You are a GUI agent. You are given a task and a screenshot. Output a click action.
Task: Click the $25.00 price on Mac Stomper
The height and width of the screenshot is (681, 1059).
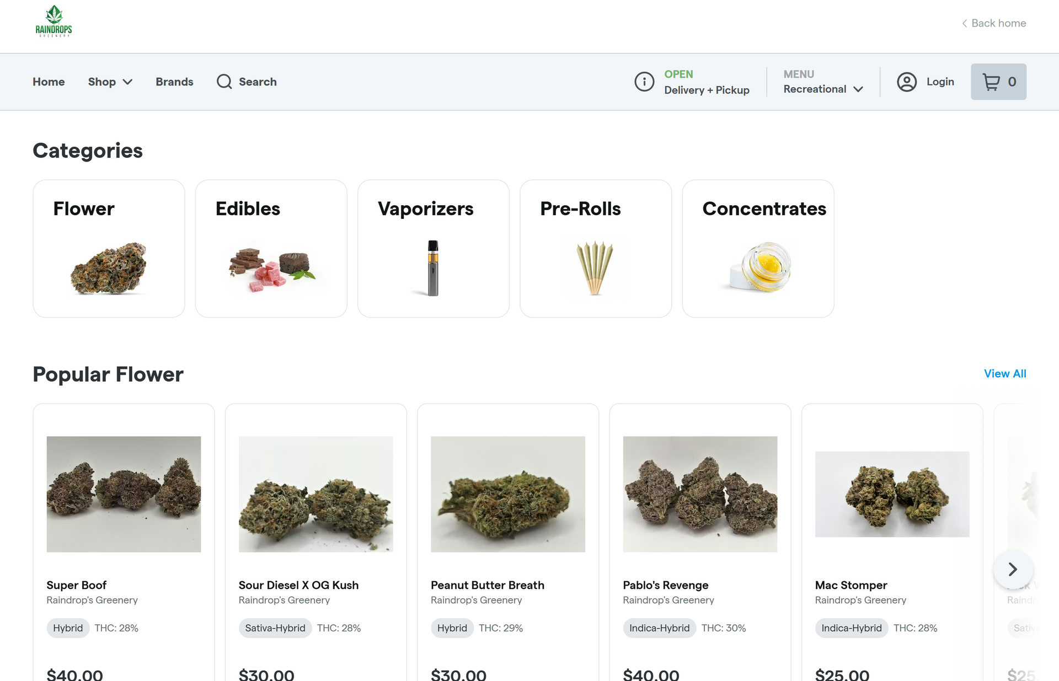(x=842, y=675)
